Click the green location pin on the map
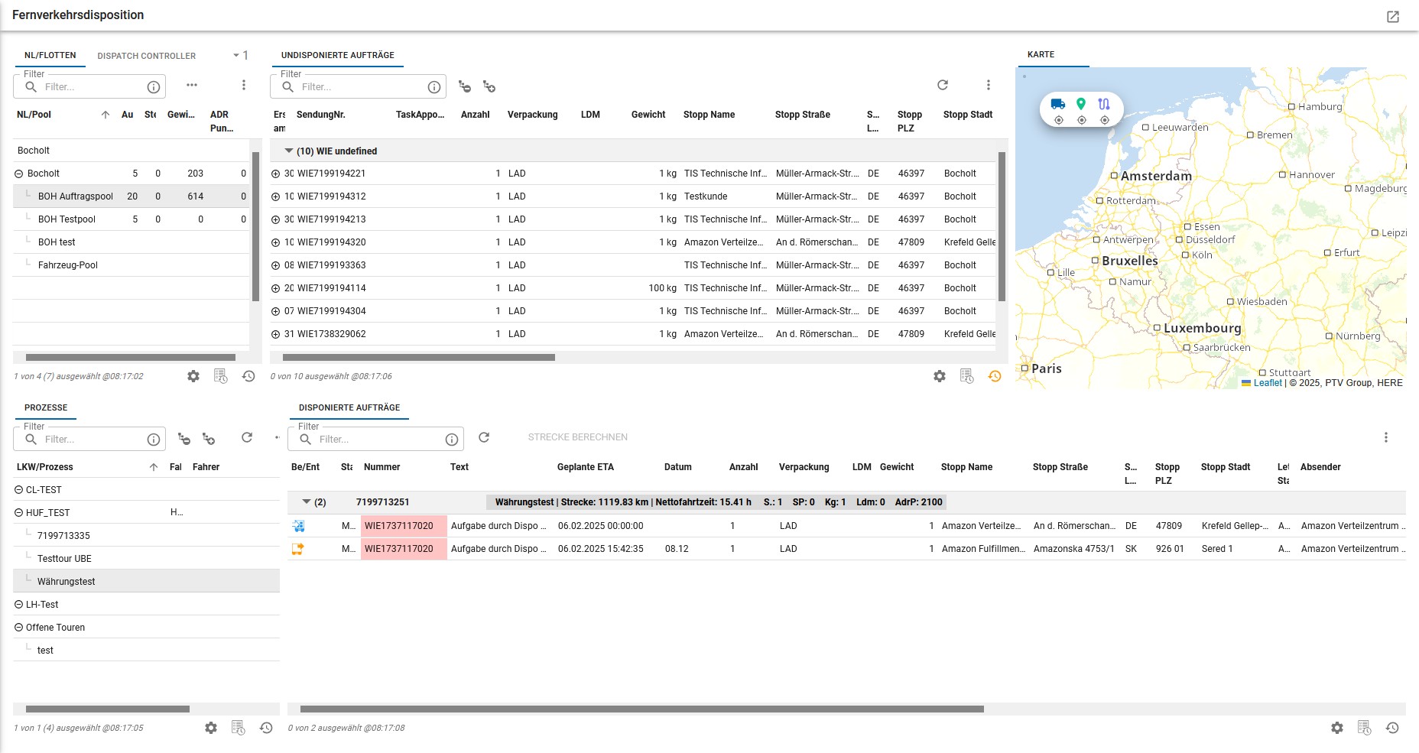 pyautogui.click(x=1081, y=104)
